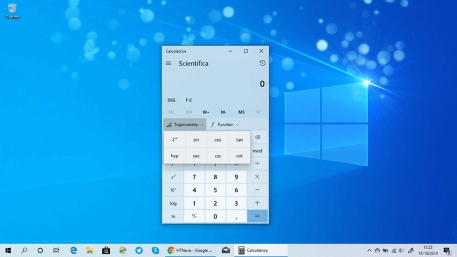Viewport: 457px width, 257px height.
Task: Open the calculation history panel
Action: [262, 63]
